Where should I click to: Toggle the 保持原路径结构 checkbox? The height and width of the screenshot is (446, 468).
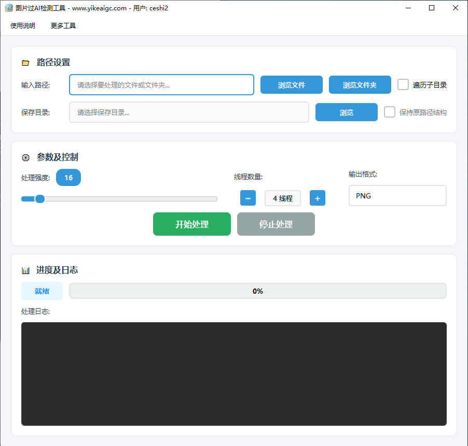point(390,112)
